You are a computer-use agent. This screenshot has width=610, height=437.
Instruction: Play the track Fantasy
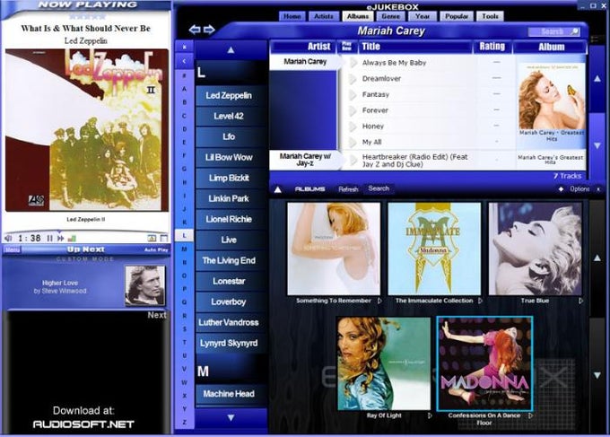coord(353,94)
